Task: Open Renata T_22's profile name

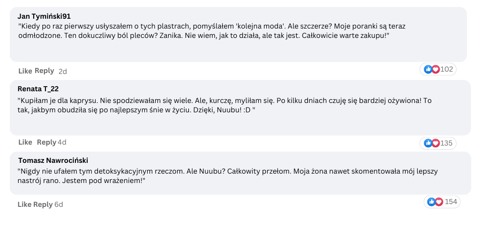Action: point(38,89)
